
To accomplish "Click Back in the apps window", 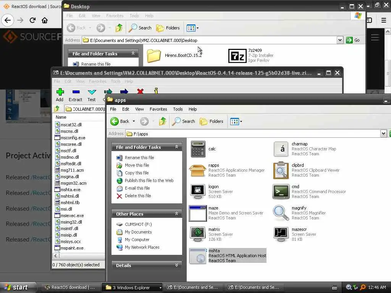I will (x=120, y=121).
